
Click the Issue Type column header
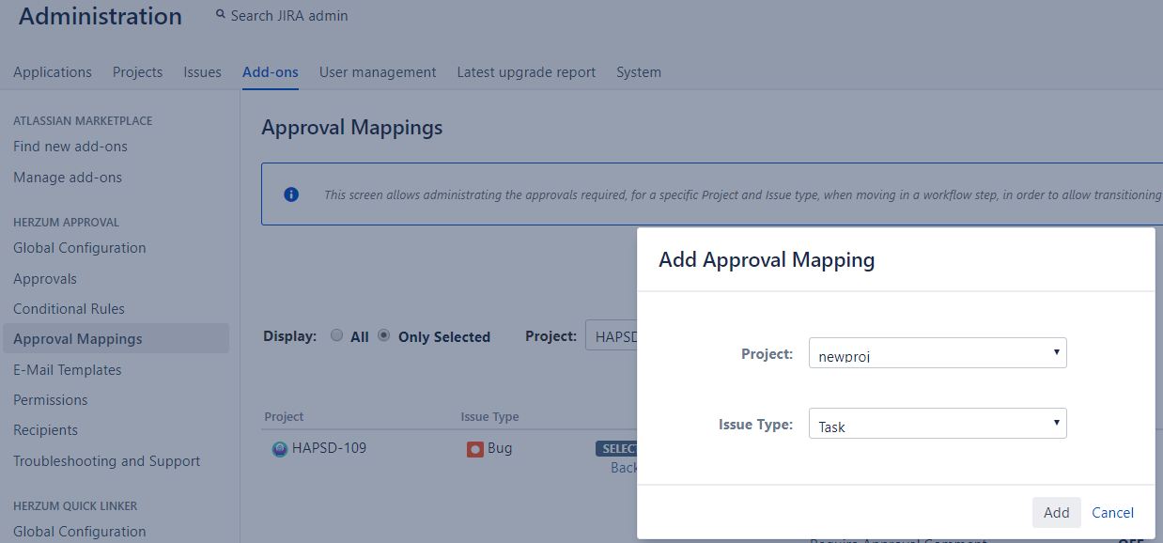point(490,416)
